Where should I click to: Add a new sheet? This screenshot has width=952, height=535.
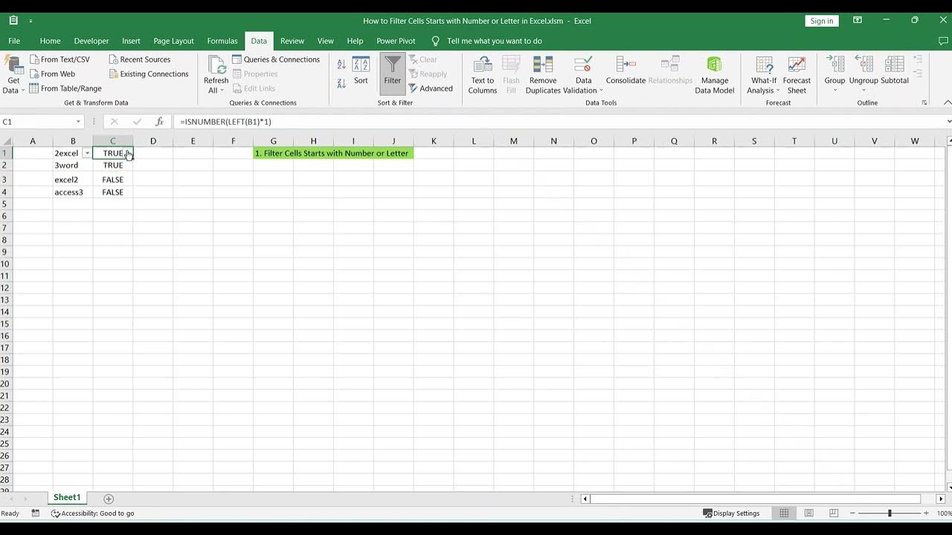[109, 499]
